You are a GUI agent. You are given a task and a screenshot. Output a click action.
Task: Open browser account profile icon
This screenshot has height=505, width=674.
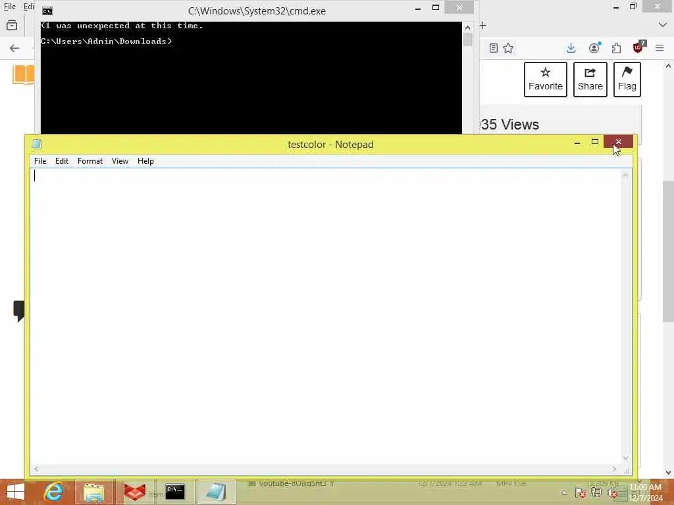pyautogui.click(x=594, y=48)
